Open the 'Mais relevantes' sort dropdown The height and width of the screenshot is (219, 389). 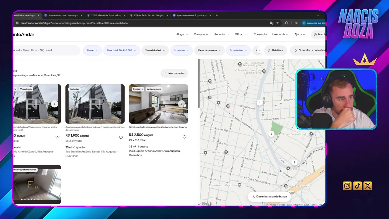(x=174, y=73)
